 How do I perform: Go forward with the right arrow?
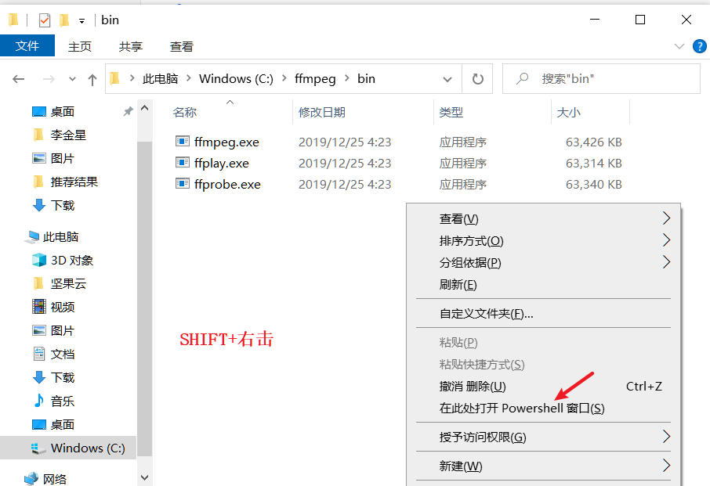[49, 79]
